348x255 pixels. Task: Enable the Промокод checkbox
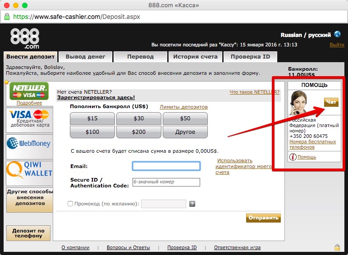70,204
